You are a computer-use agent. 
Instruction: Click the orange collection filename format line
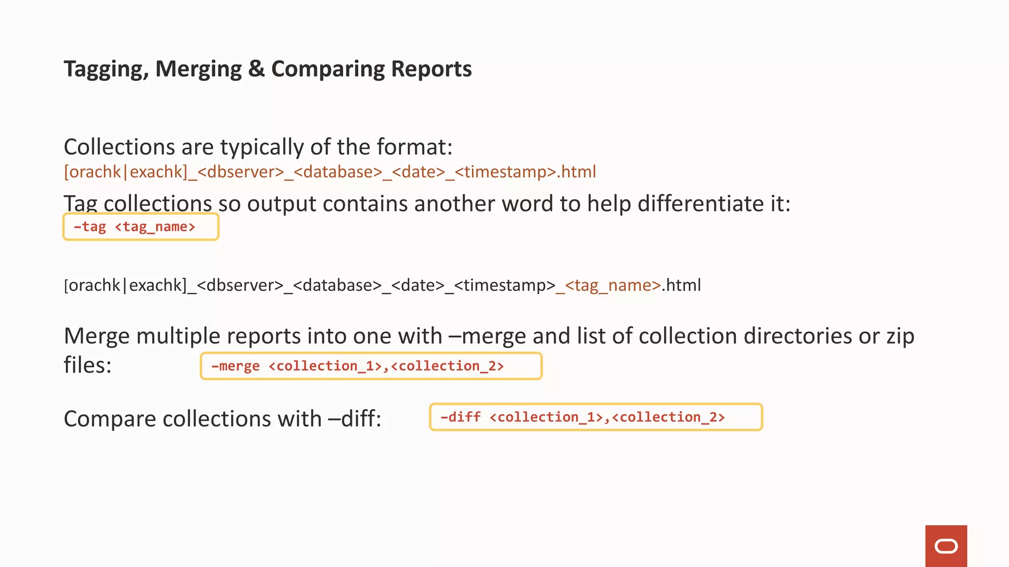click(x=330, y=172)
